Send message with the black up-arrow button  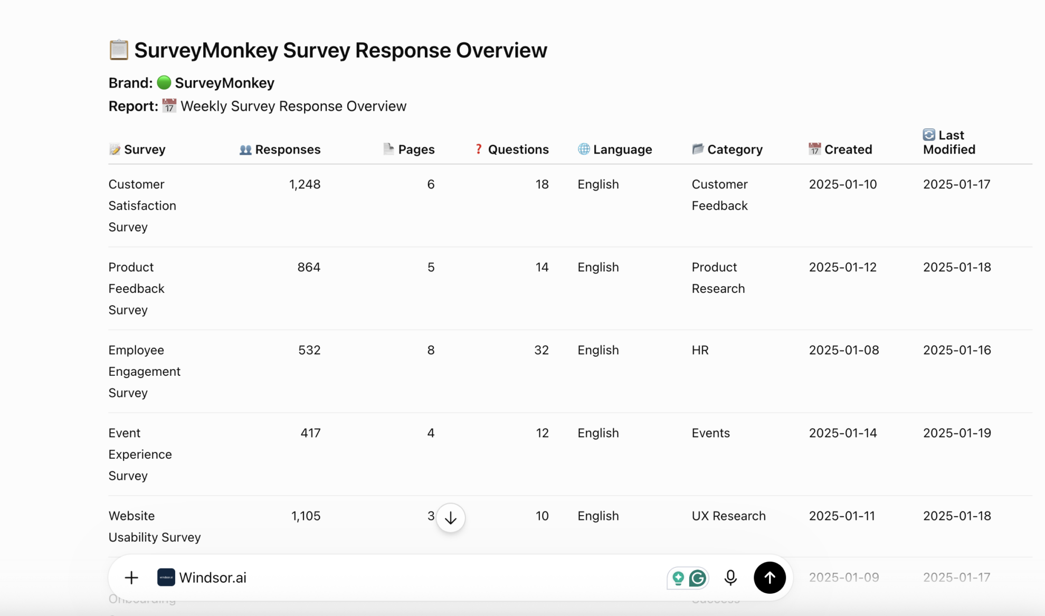coord(769,577)
